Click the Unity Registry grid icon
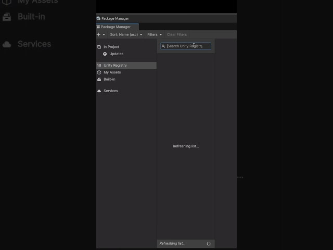 [99, 66]
